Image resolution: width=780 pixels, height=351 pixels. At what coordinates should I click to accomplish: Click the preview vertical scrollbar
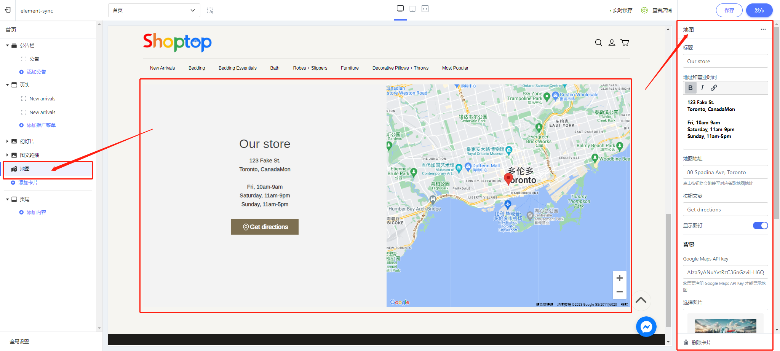(x=668, y=270)
